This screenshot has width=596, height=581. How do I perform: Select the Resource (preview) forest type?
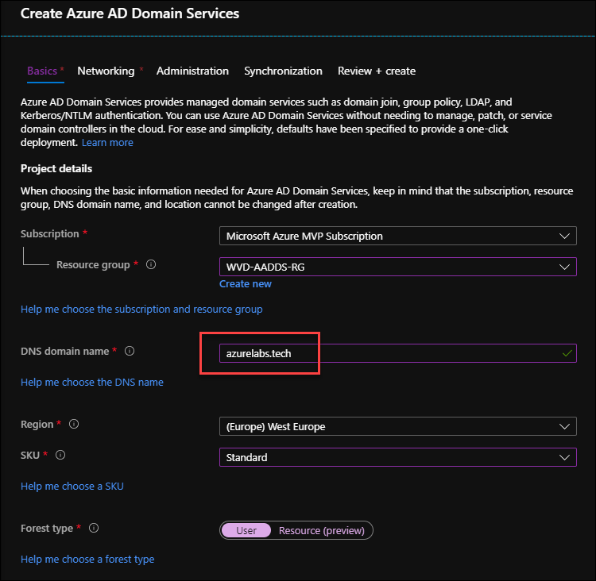pyautogui.click(x=322, y=530)
